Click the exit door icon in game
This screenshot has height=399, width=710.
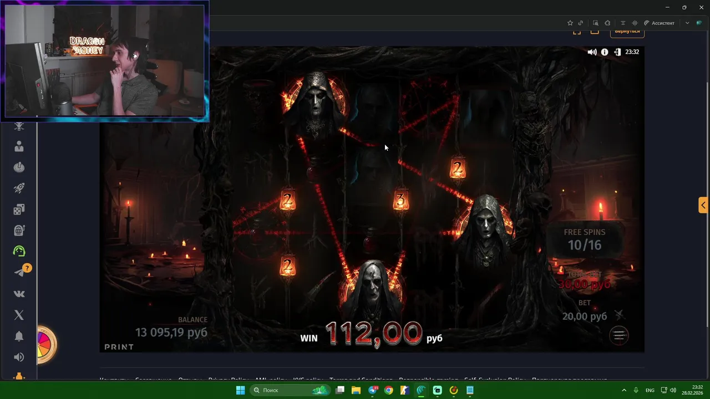(x=617, y=52)
